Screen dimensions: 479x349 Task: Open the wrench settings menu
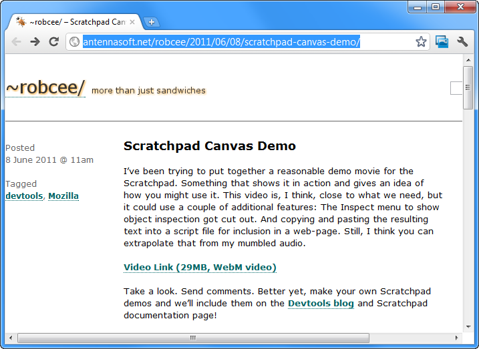click(x=462, y=42)
